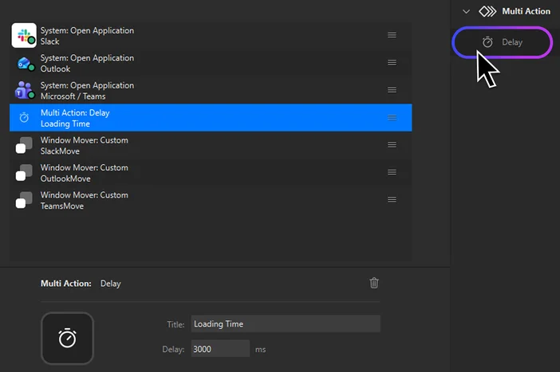Click the reorder handle for OutlookMove row

(392, 172)
